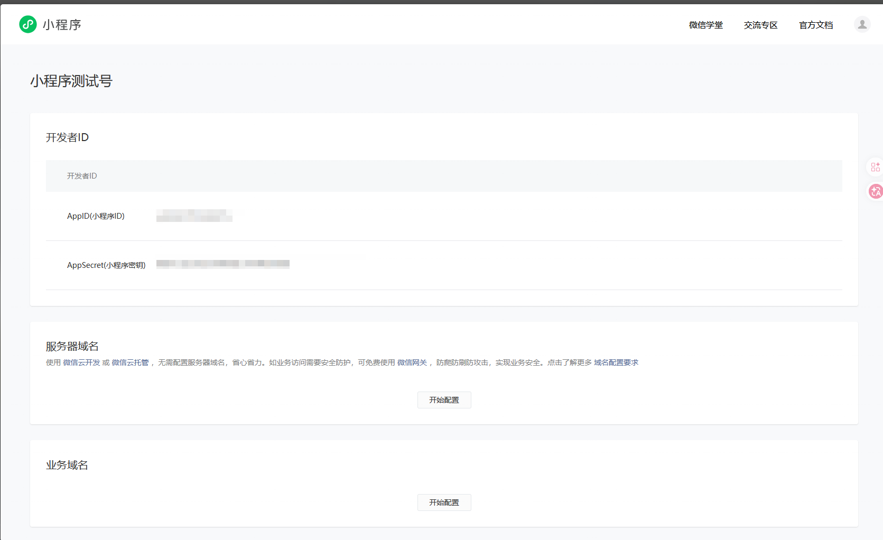Select the blurred AppSecret value
This screenshot has height=540, width=883.
[223, 264]
